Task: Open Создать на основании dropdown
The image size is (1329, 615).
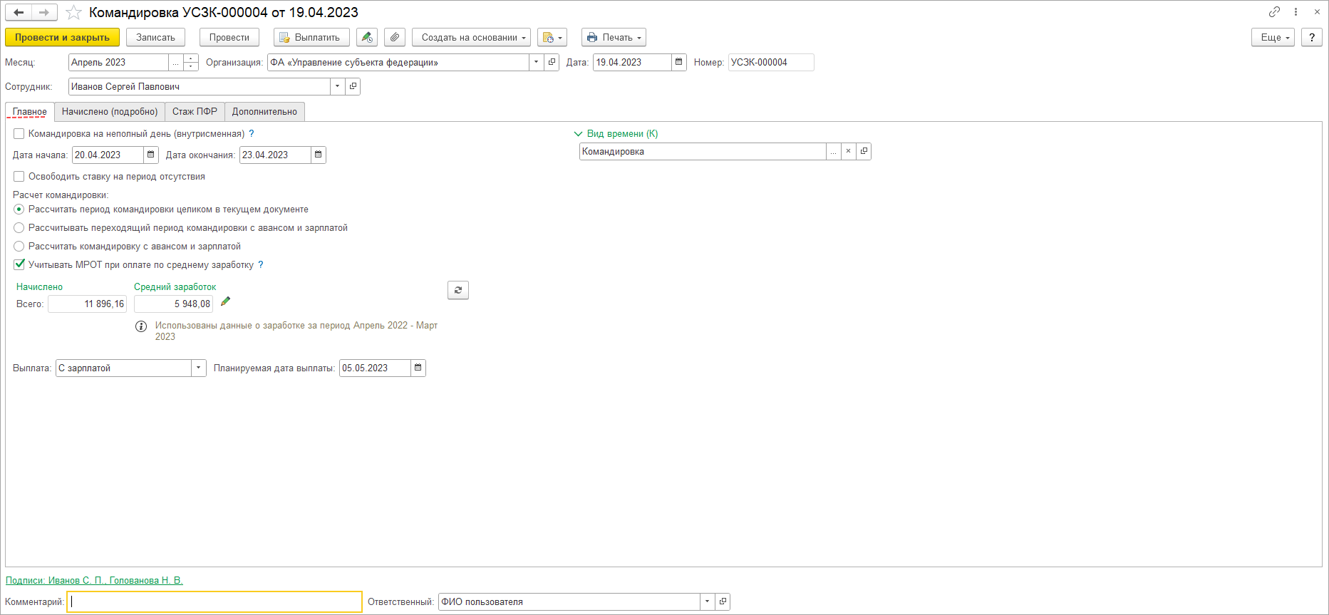Action: pos(471,37)
